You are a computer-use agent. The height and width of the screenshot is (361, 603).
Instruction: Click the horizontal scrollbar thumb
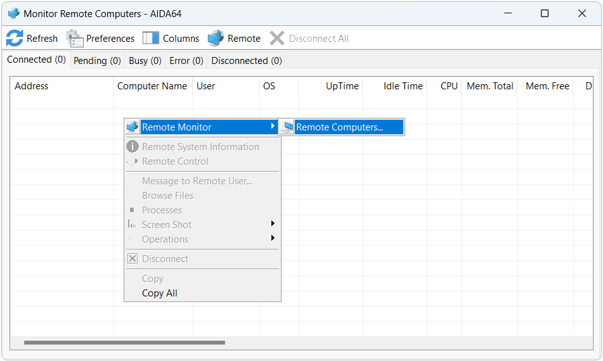(x=124, y=343)
